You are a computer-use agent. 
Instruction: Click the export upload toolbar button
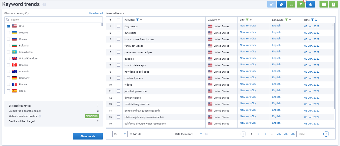coord(310,4)
